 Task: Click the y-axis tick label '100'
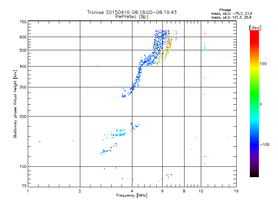tap(23, 167)
